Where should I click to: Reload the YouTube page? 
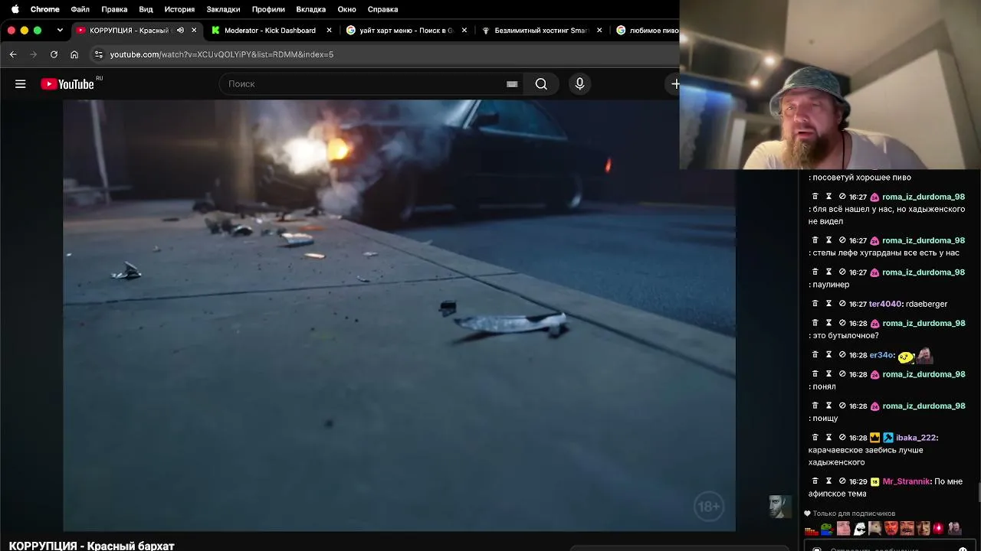(x=54, y=54)
